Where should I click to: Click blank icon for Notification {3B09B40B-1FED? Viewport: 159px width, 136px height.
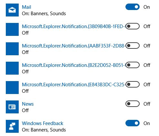coord(12,29)
